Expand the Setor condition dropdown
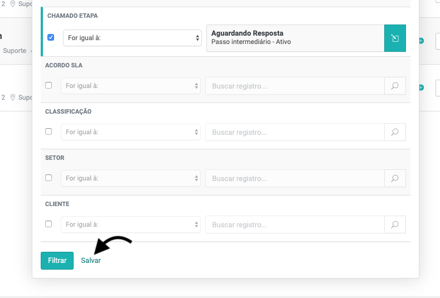This screenshot has height=298, width=440. click(x=132, y=179)
